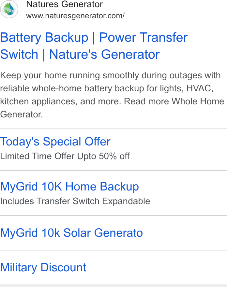This screenshot has height=287, width=227.
Task: Select the Natures Generator site name
Action: coord(65,4)
